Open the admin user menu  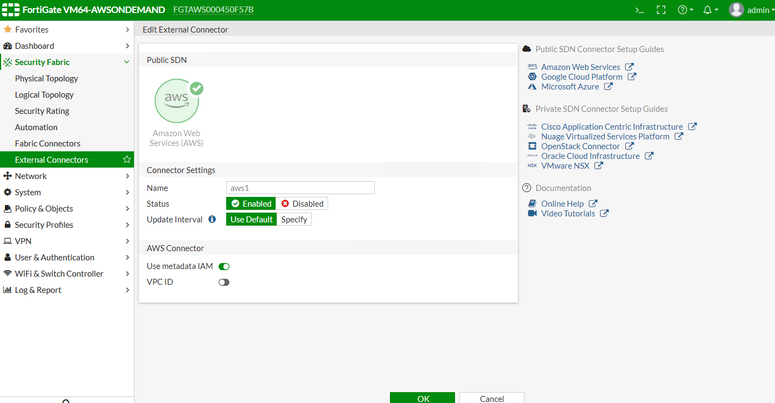tap(752, 10)
